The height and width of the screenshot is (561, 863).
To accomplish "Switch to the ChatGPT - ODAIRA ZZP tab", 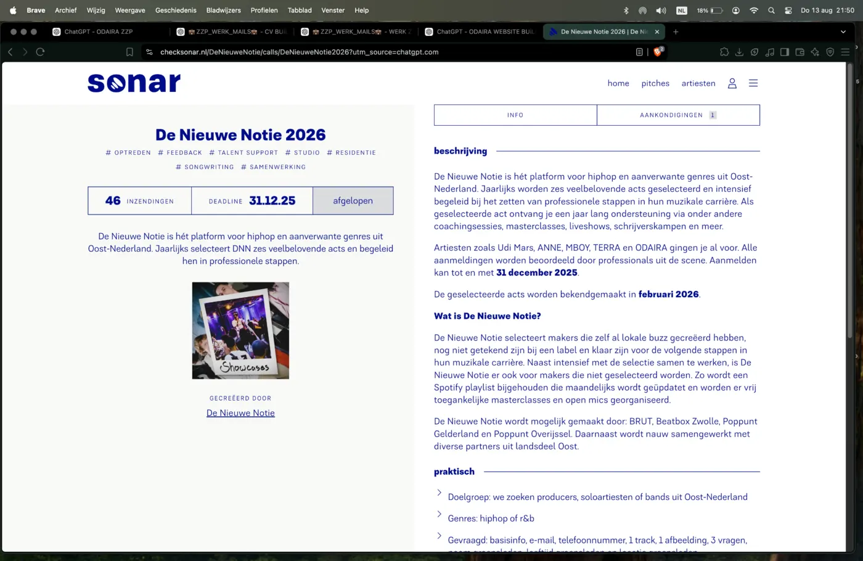I will (x=107, y=31).
